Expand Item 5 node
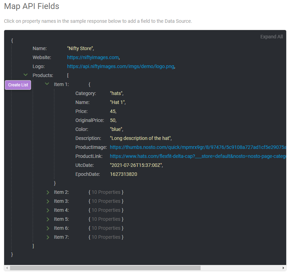 [x=48, y=219]
